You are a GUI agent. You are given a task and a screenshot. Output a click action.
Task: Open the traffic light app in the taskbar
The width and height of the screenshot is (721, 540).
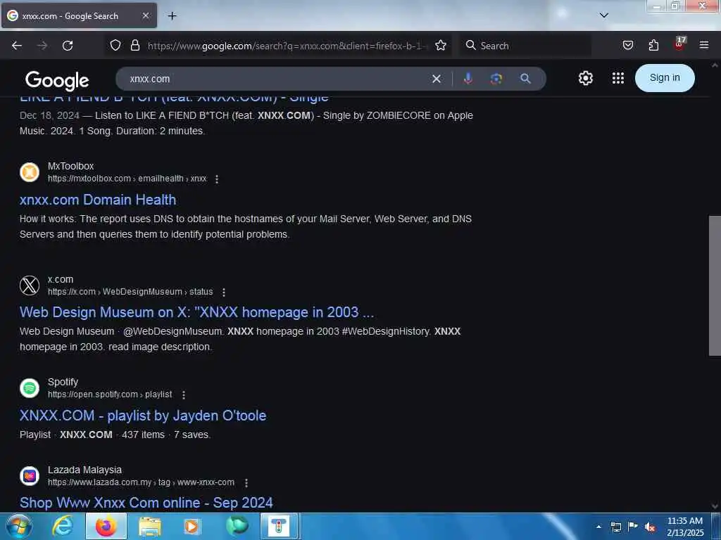pyautogui.click(x=279, y=526)
